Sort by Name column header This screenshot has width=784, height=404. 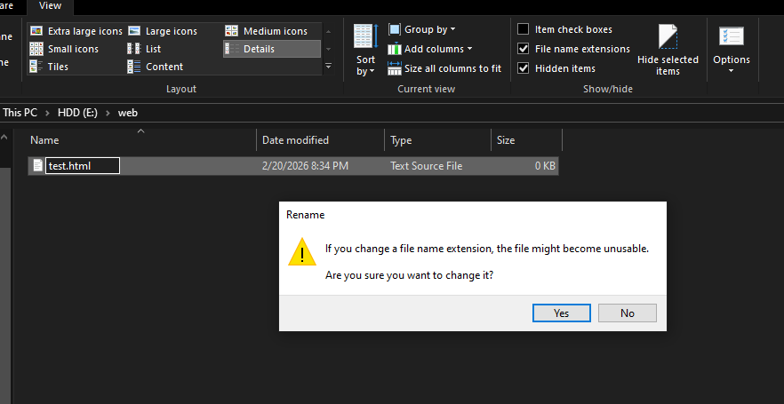click(142, 140)
